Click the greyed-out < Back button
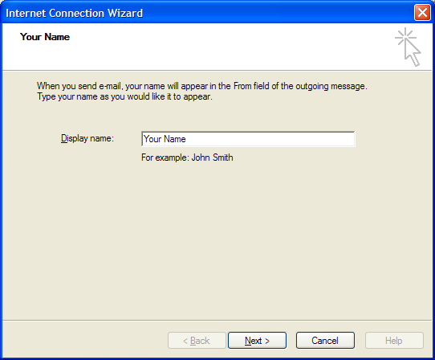Viewport: 435px width, 360px height. click(197, 340)
